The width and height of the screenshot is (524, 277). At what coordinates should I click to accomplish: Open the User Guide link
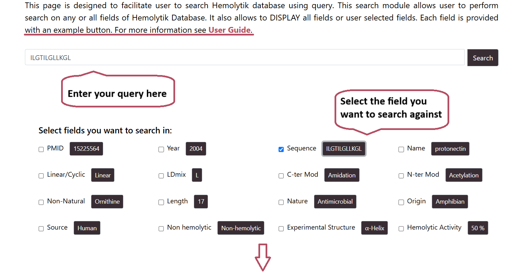click(x=230, y=30)
